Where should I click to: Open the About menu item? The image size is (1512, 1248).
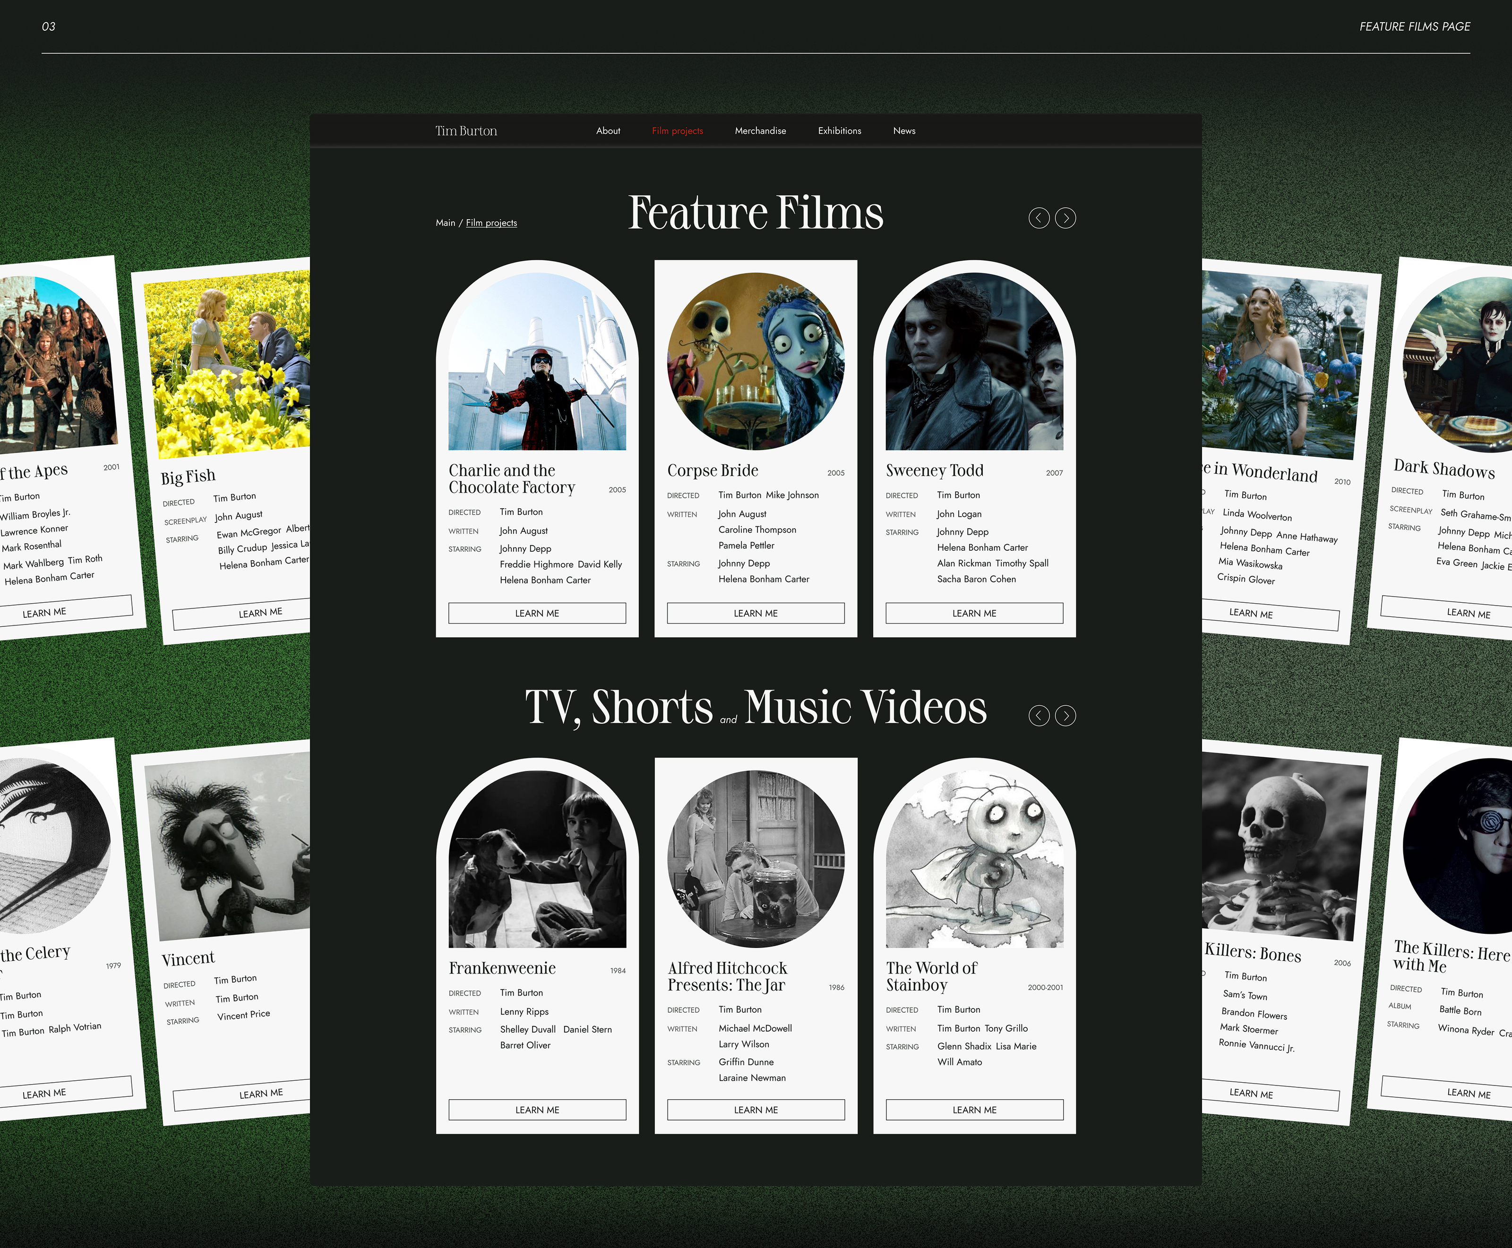tap(608, 131)
